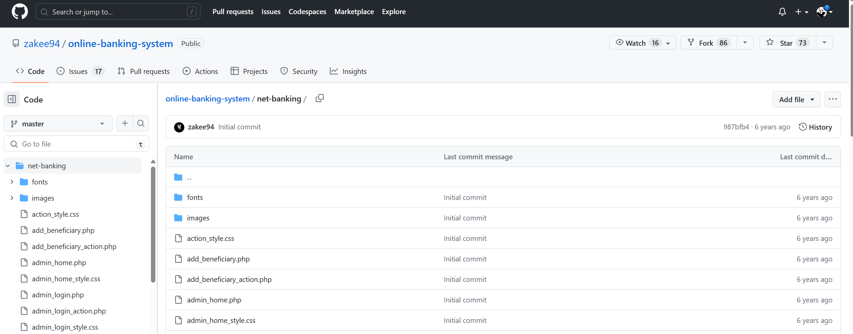Focus the Go to file field
The width and height of the screenshot is (853, 334).
coord(76,144)
